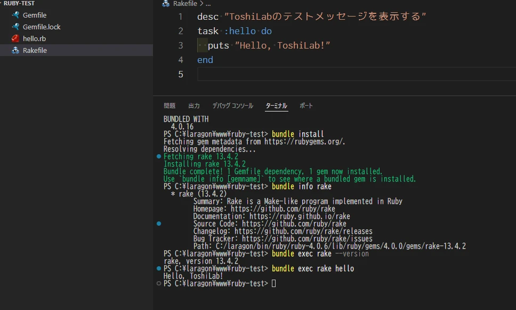This screenshot has width=516, height=310.
Task: Click "bundle install" command text
Action: pyautogui.click(x=298, y=134)
